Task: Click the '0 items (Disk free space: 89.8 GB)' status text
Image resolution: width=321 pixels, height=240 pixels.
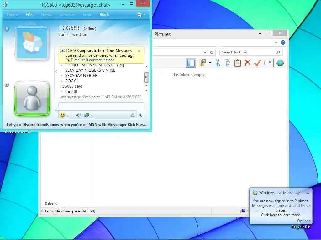Action: pyautogui.click(x=68, y=211)
